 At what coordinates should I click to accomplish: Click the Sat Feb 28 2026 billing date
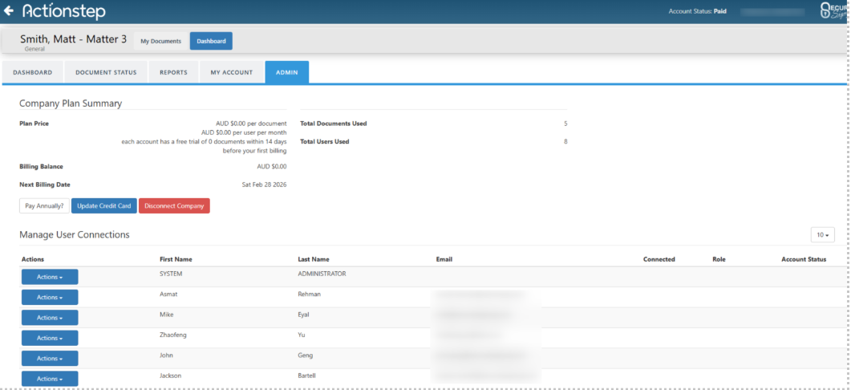[x=265, y=185]
